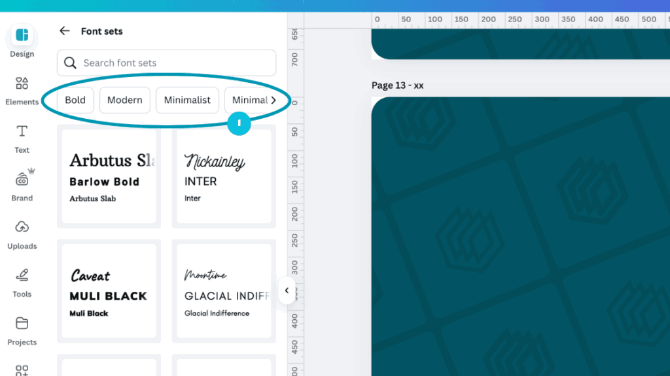Open the Tools icon in sidebar
The height and width of the screenshot is (376, 670).
(x=22, y=275)
